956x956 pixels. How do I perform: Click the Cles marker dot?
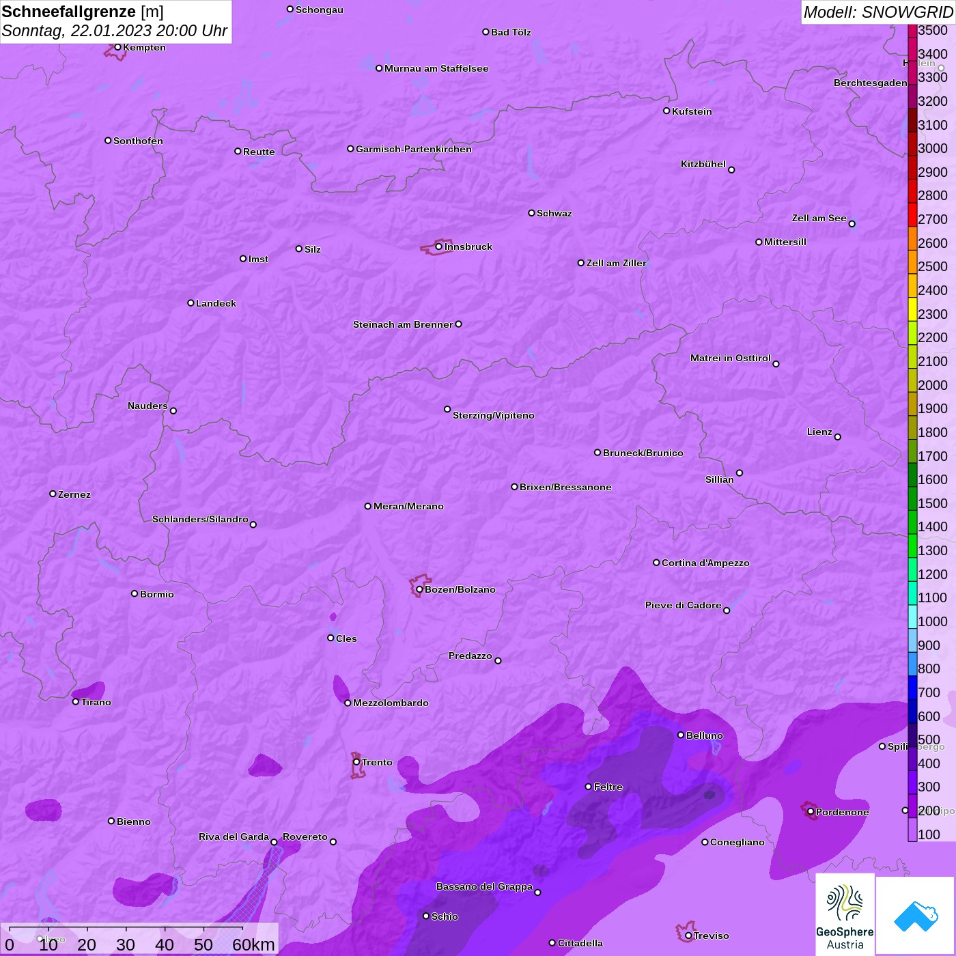[x=331, y=638]
